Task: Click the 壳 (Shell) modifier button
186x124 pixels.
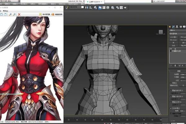Action: point(173,43)
